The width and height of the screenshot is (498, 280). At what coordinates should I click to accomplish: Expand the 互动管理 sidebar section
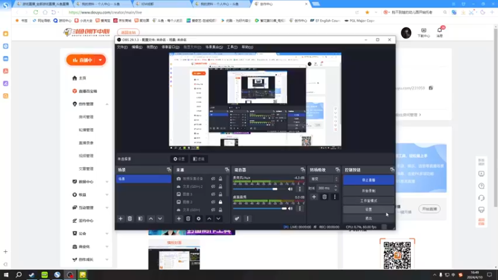pyautogui.click(x=107, y=208)
